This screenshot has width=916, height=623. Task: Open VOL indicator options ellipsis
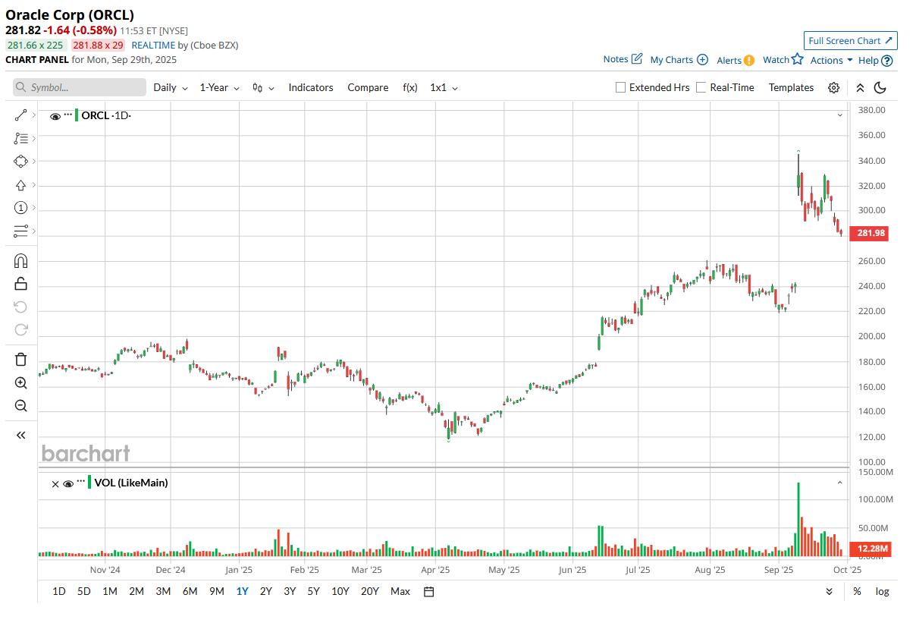(81, 481)
